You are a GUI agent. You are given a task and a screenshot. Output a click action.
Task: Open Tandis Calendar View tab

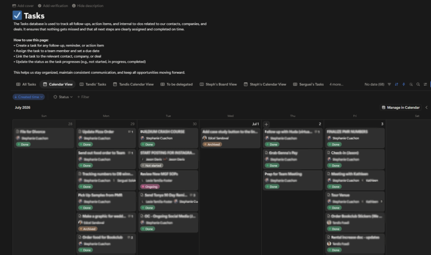[x=133, y=85]
